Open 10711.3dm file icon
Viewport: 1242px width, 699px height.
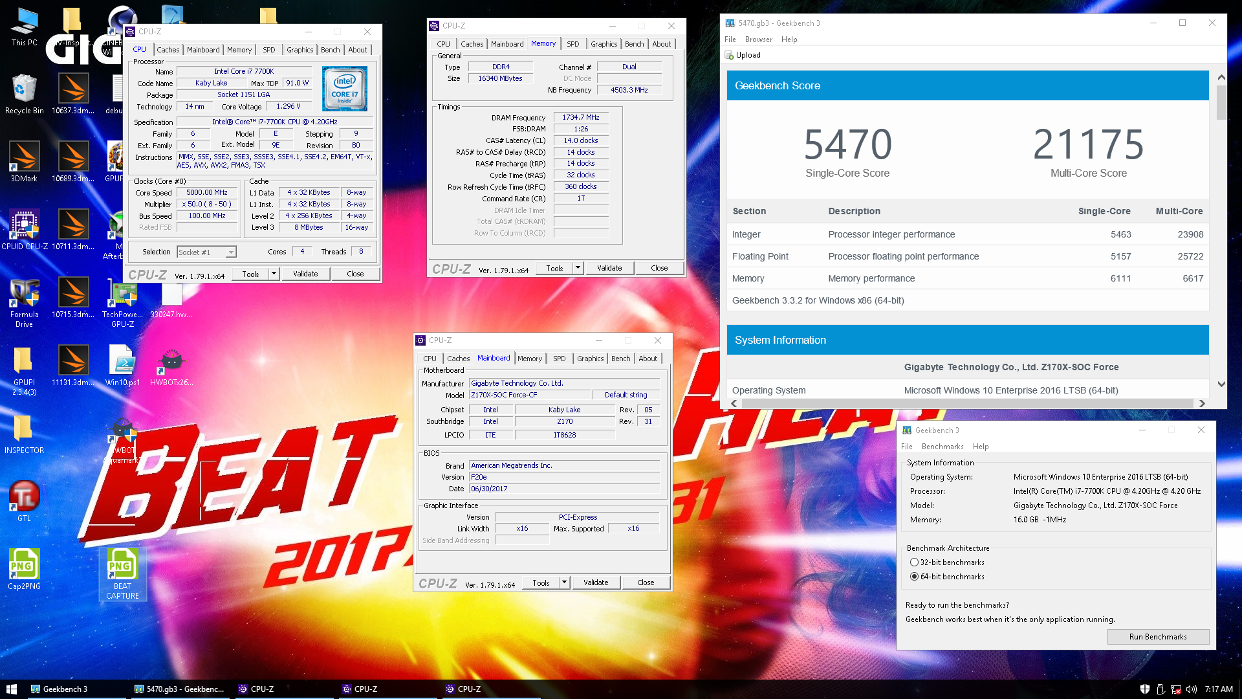click(x=73, y=230)
